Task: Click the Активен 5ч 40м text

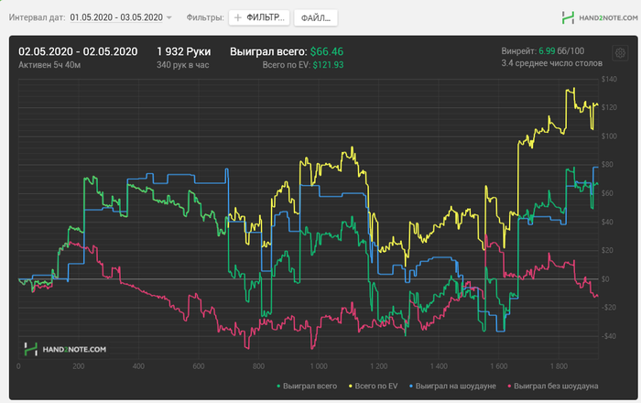Action: click(49, 65)
